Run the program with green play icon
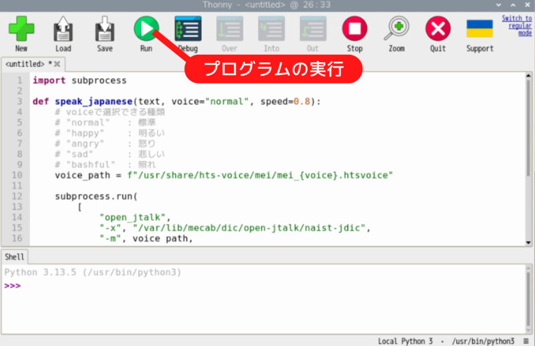 click(x=146, y=29)
